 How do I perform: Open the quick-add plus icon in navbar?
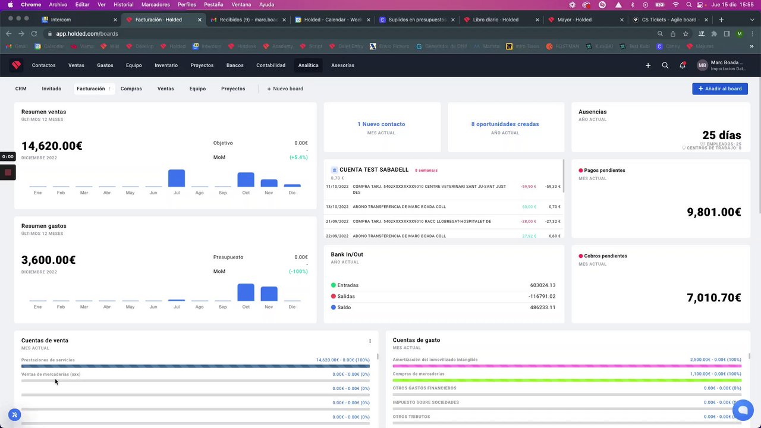(648, 65)
